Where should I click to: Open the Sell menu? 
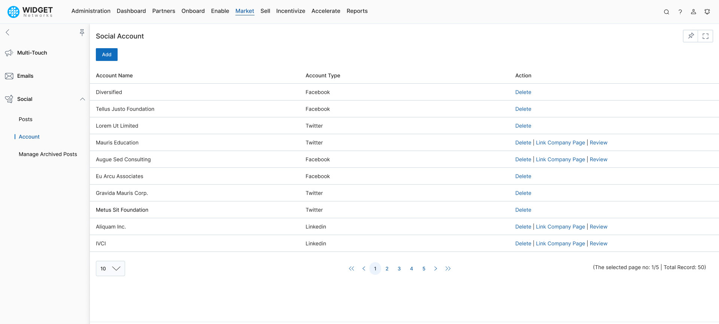click(266, 11)
